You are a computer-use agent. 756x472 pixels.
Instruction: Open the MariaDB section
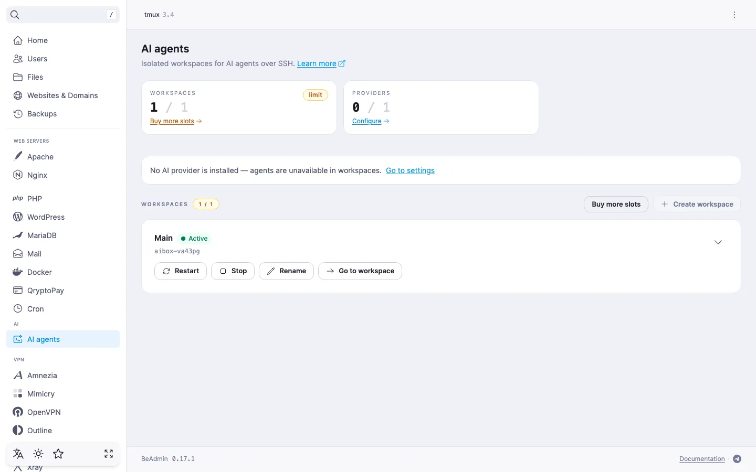pyautogui.click(x=63, y=235)
